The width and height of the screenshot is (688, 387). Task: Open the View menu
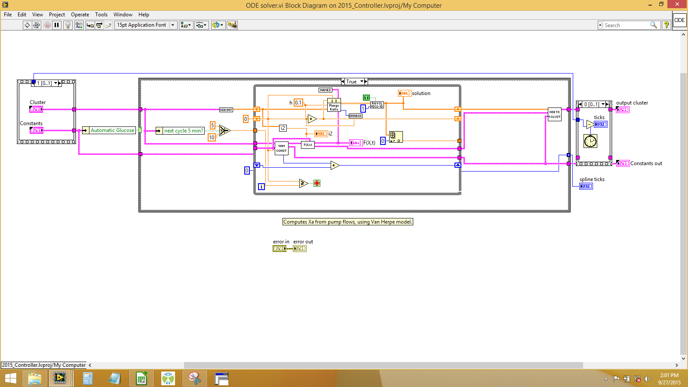coord(37,15)
